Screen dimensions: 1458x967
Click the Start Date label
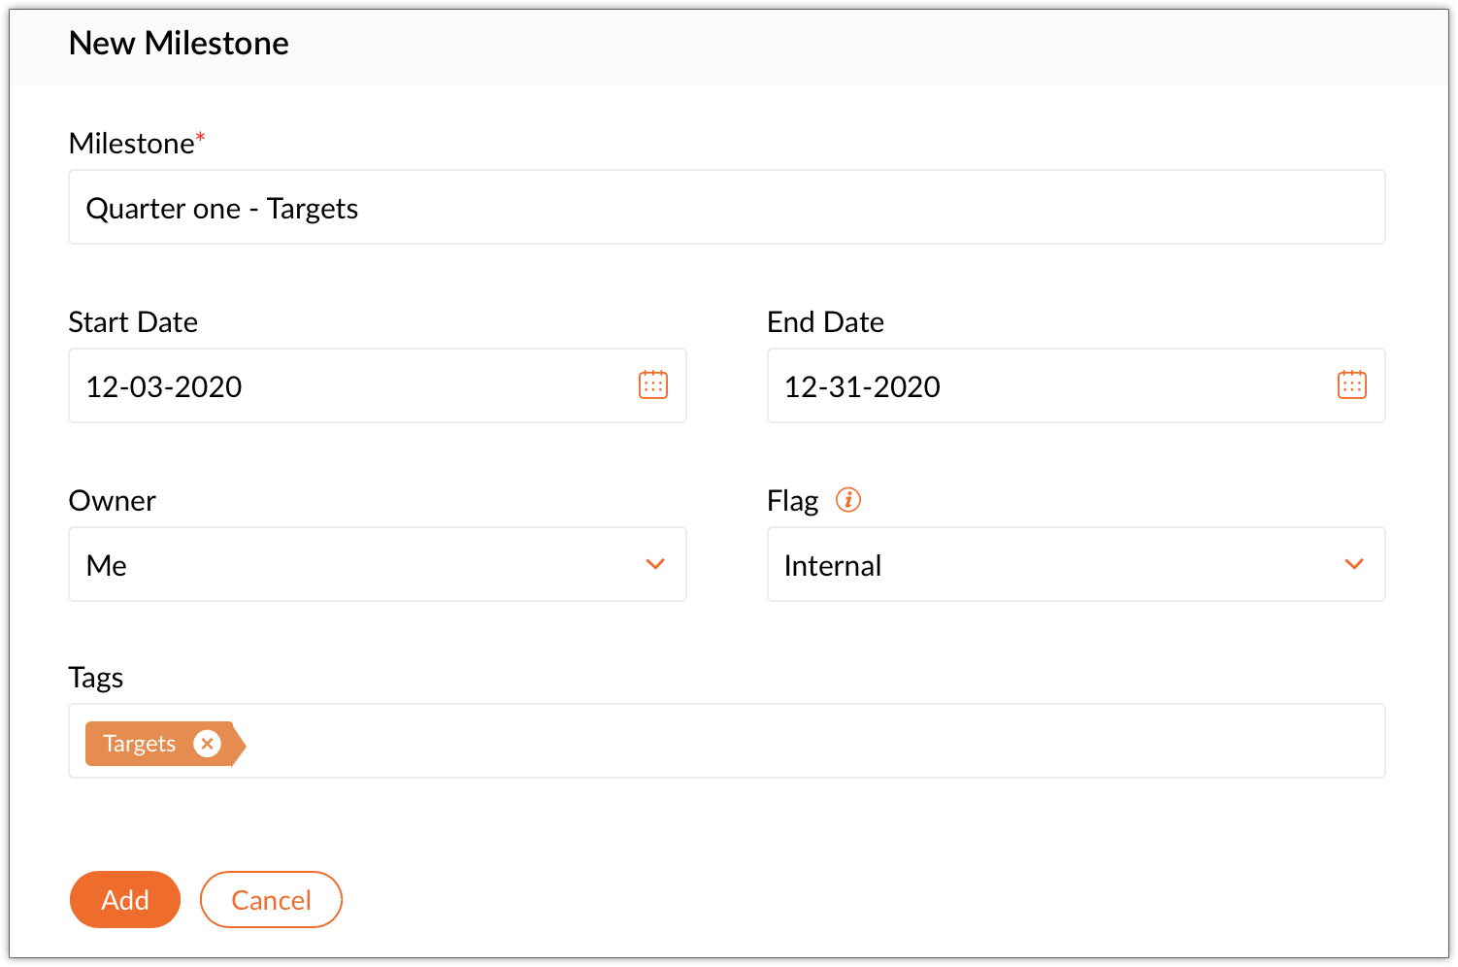133,322
